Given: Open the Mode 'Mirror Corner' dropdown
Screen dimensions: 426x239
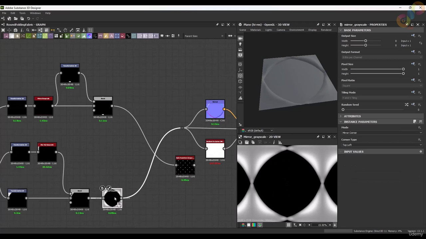Looking at the screenshot, I should click(382, 133).
